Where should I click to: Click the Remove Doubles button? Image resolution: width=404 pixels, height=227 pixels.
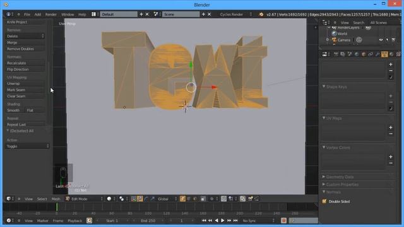(25, 49)
